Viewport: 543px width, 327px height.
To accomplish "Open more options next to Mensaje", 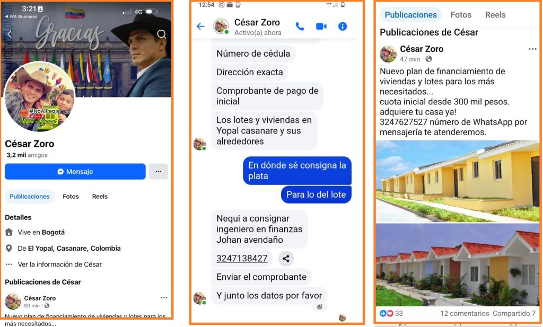I will [x=158, y=172].
